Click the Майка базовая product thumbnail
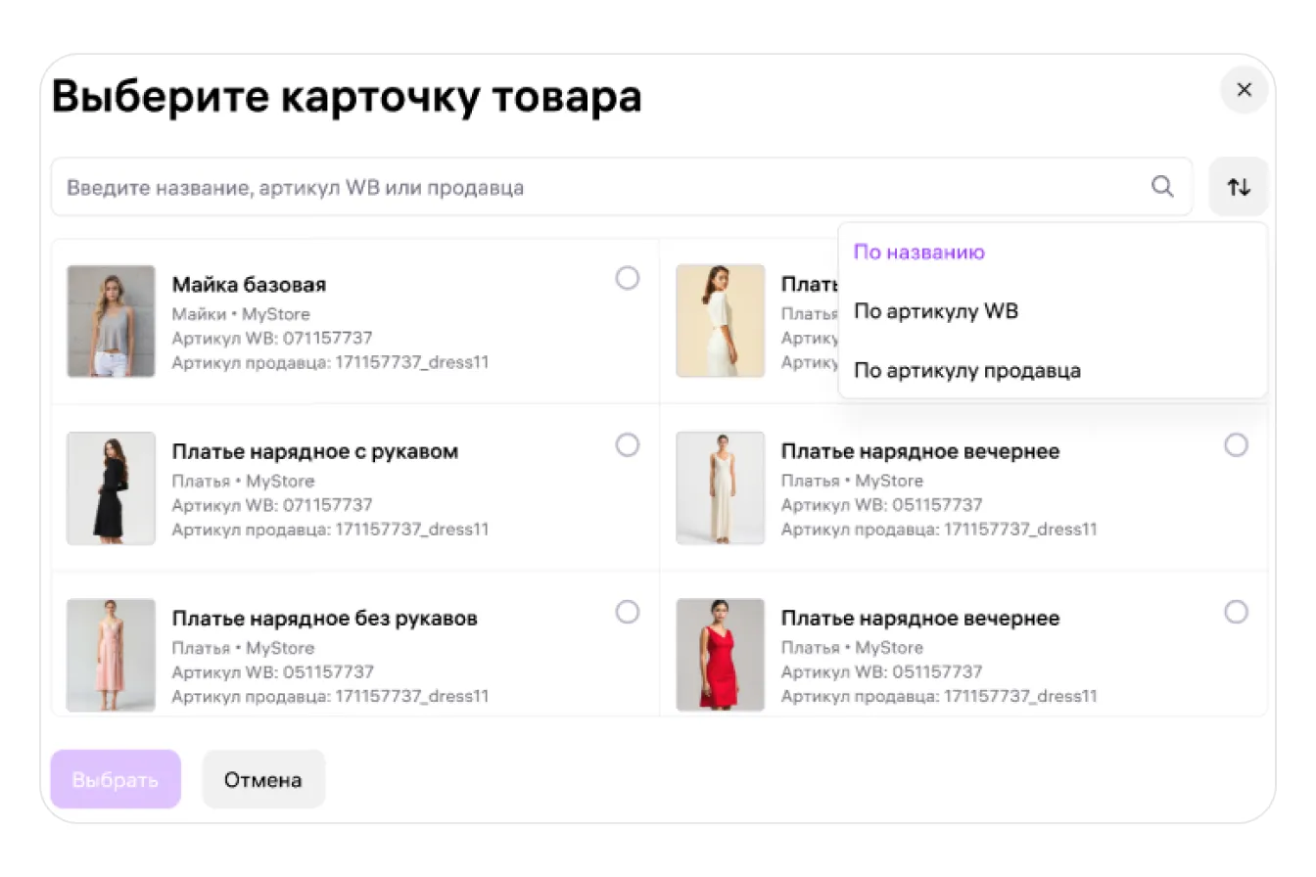1316x877 pixels. [x=111, y=321]
